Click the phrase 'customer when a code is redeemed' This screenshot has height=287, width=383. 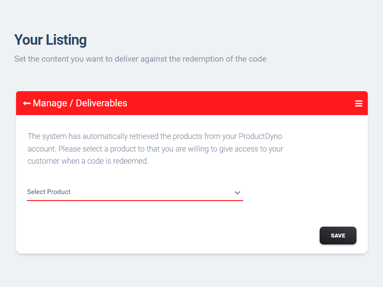(88, 161)
